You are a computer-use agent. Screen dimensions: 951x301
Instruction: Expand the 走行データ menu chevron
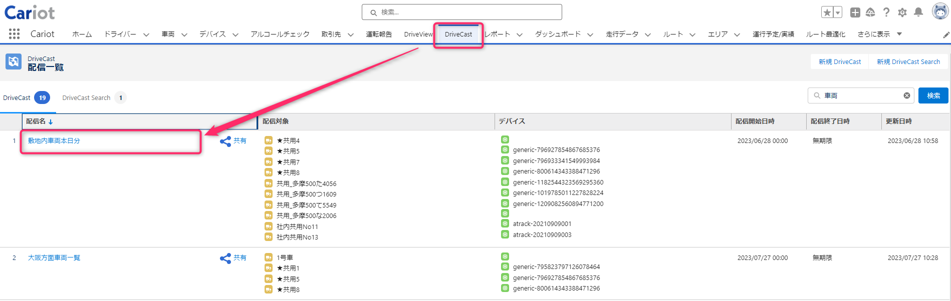click(648, 34)
